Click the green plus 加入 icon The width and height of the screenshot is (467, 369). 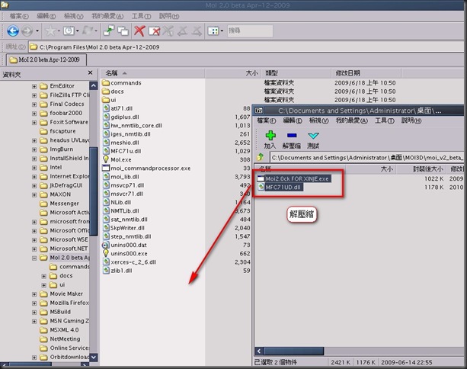[270, 136]
